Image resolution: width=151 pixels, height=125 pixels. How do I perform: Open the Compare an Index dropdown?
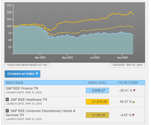coord(22,74)
